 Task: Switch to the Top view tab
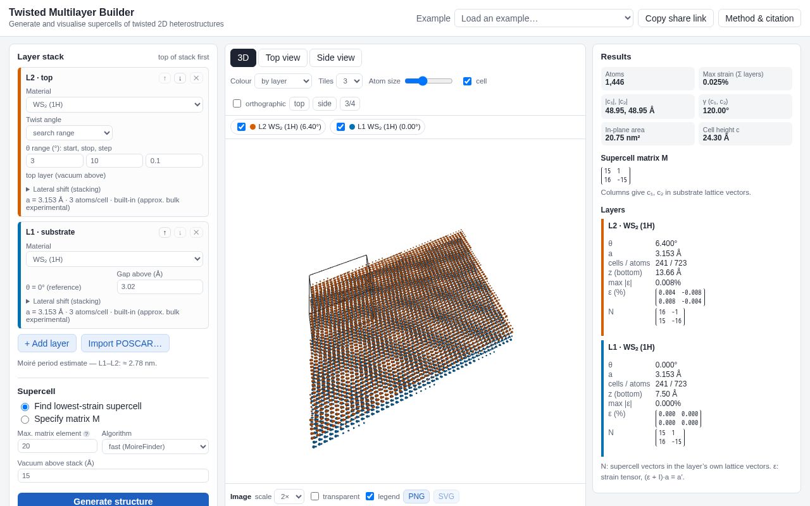[283, 58]
